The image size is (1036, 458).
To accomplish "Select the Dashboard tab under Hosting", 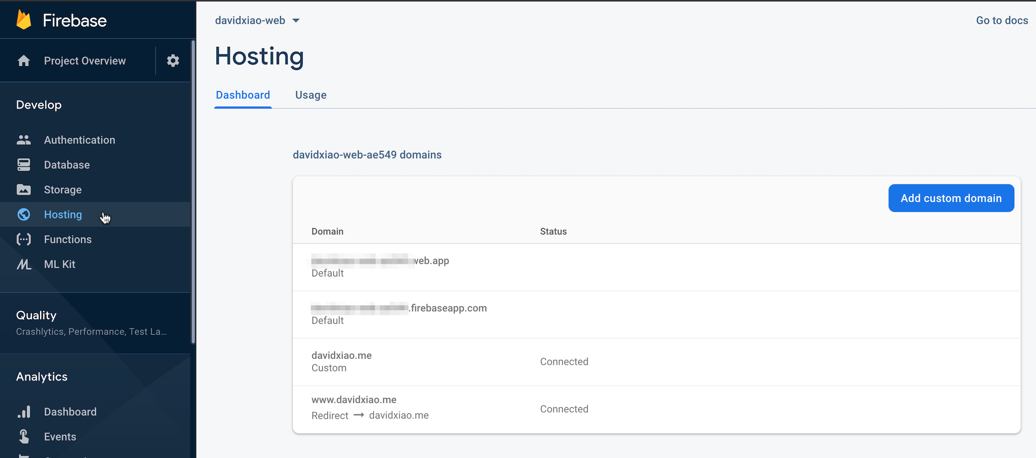I will (243, 95).
